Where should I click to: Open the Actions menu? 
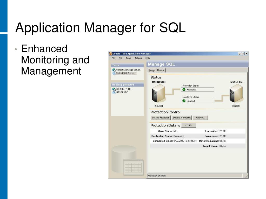tap(138, 58)
